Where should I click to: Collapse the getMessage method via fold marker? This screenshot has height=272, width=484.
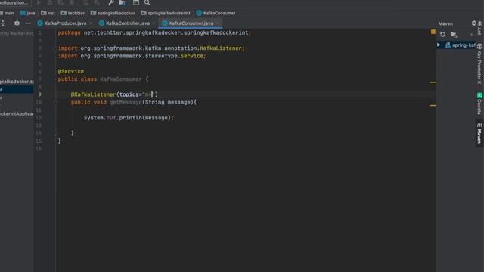click(56, 103)
